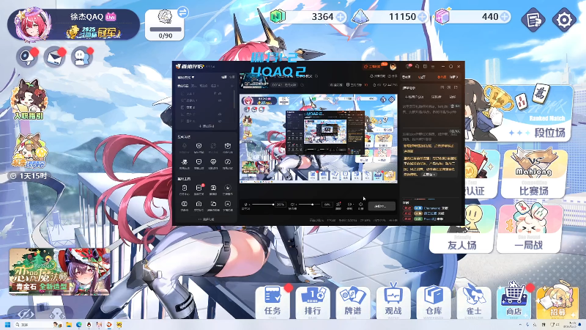Open the 观战 spectate menu
The height and width of the screenshot is (330, 586).
tap(393, 302)
